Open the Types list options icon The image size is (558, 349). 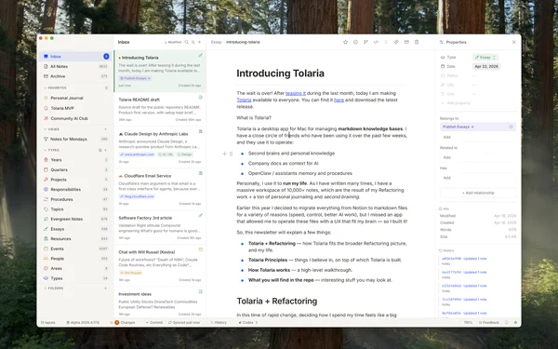click(100, 150)
